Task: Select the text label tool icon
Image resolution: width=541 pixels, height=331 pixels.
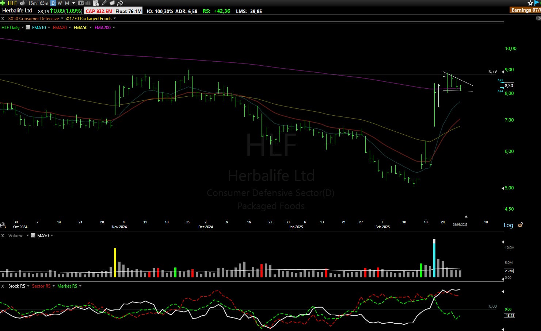Action: 81,3
